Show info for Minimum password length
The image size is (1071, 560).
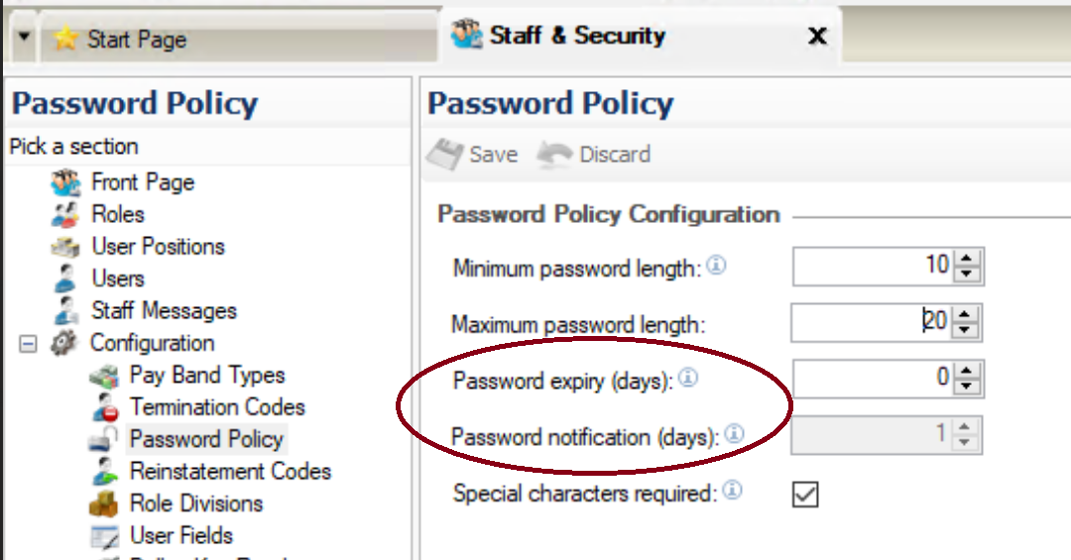tap(716, 265)
